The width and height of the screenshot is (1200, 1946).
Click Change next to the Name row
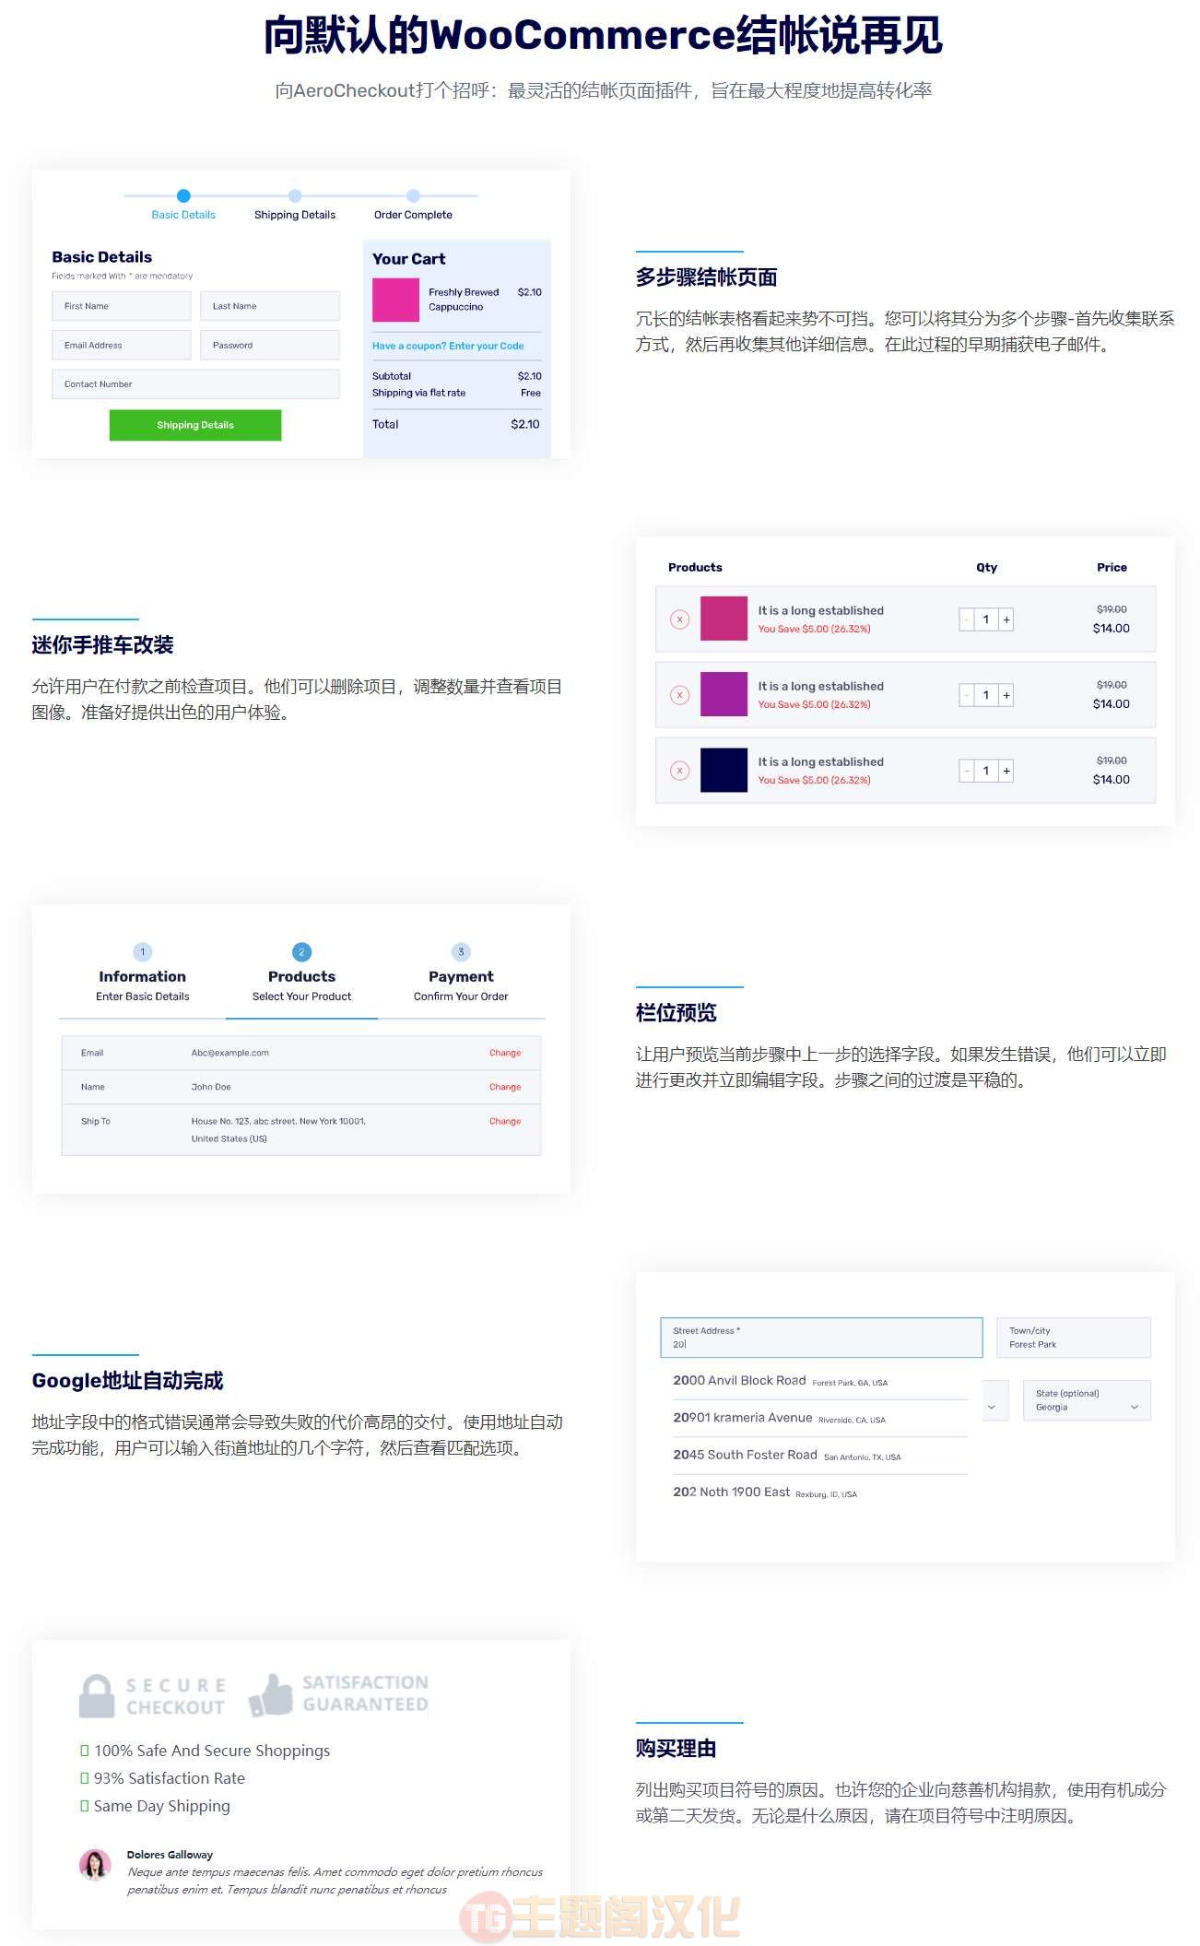[x=505, y=1087]
